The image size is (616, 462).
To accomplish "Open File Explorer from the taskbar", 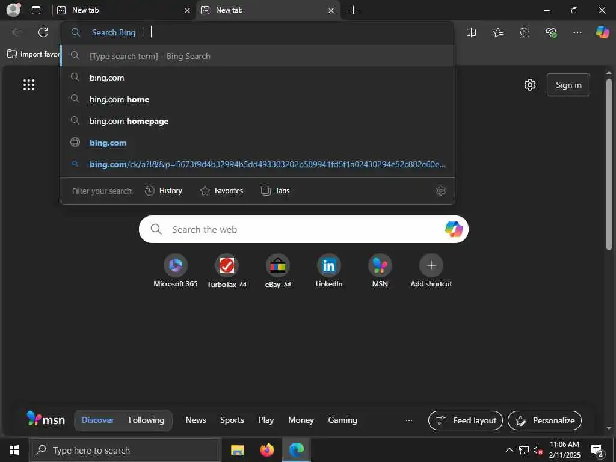I will coord(237,450).
